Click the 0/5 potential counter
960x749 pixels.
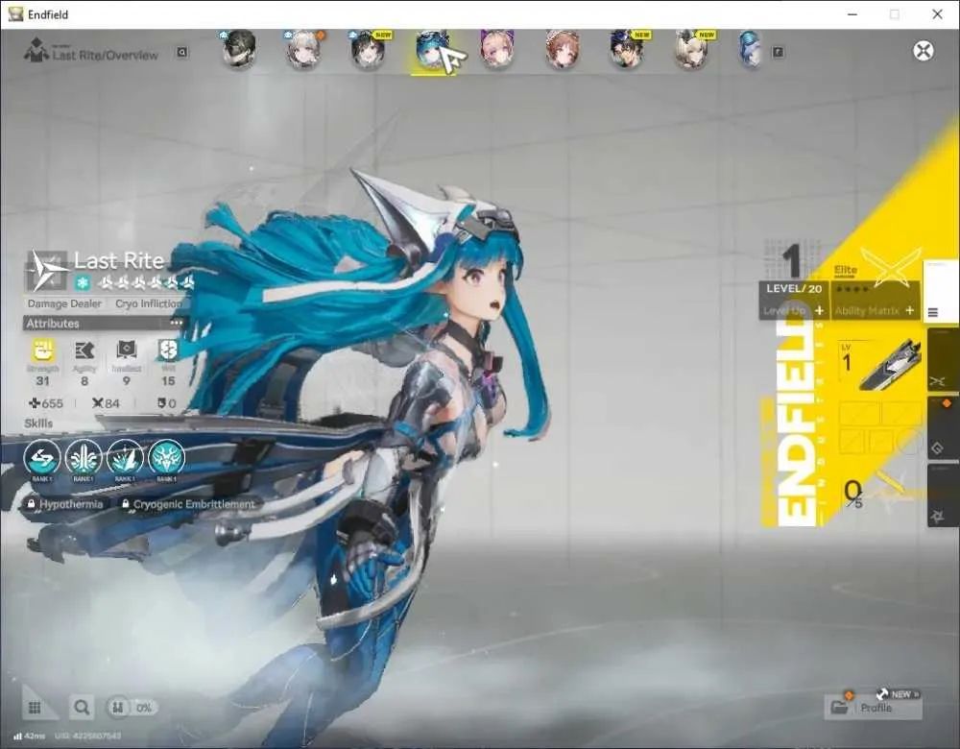[852, 493]
